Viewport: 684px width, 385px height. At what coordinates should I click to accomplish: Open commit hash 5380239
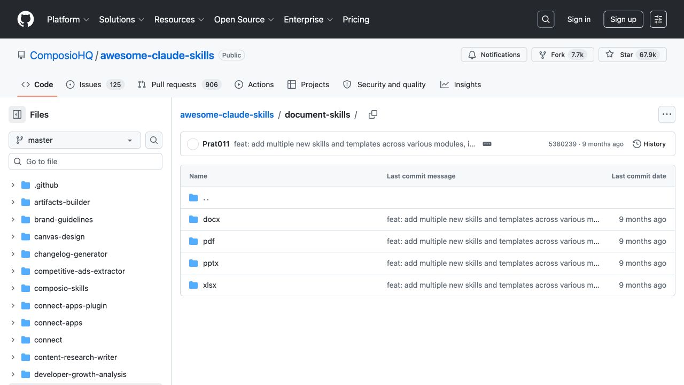click(563, 144)
